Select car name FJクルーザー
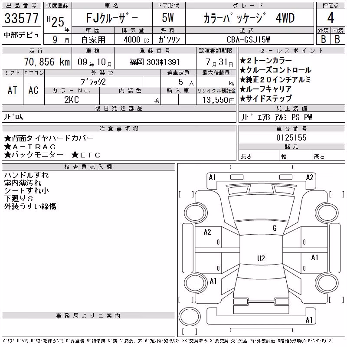This screenshot has width=347, height=347. [112, 18]
